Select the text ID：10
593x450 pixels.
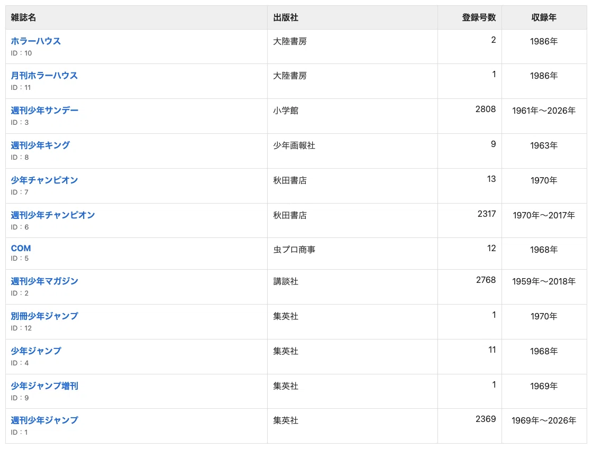point(21,53)
